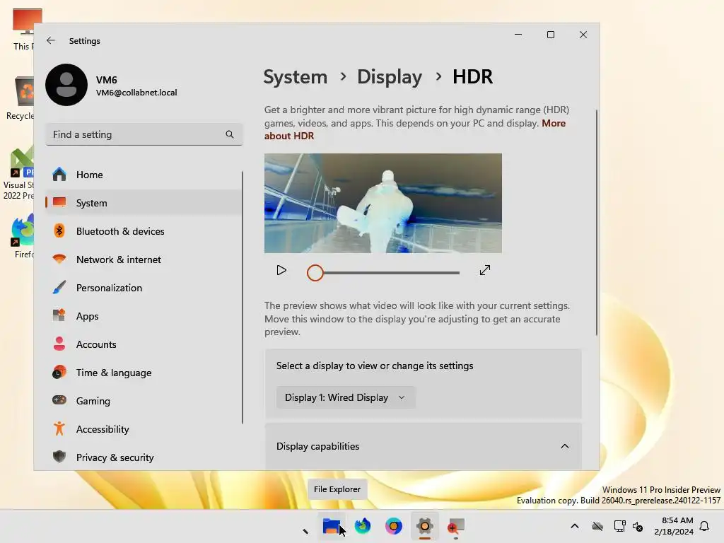Open Accessibility settings page
Image resolution: width=724 pixels, height=543 pixels.
[x=144, y=429]
